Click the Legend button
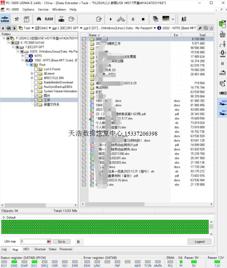This screenshot has width=227, height=268. tap(199, 242)
